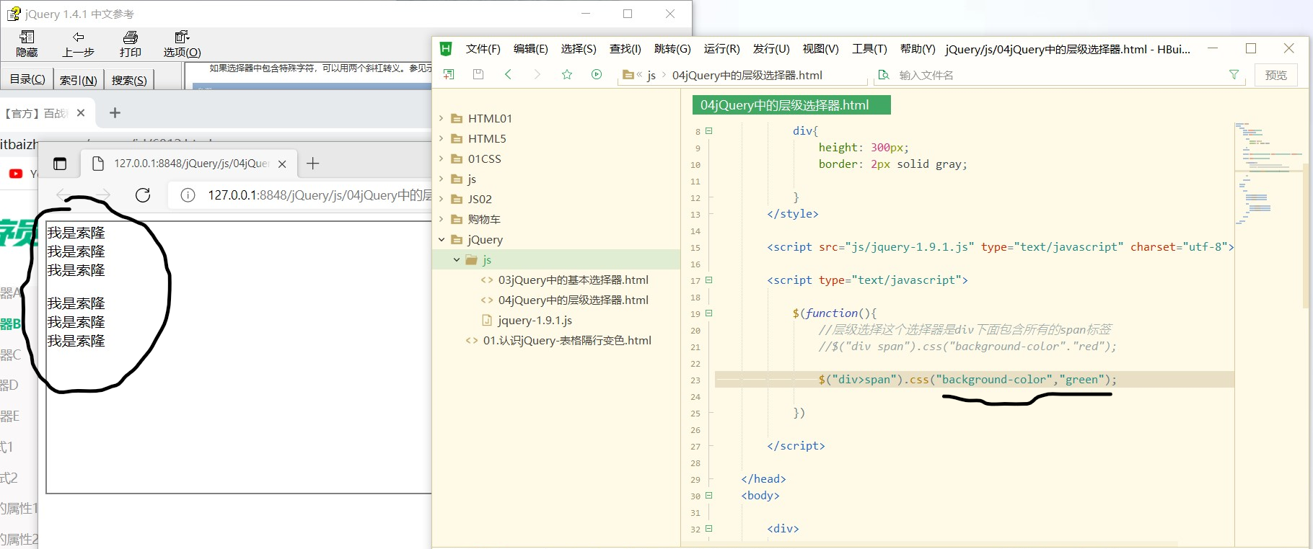1313x549 pixels.
Task: Expand top-level js project in tree
Action: pos(442,179)
